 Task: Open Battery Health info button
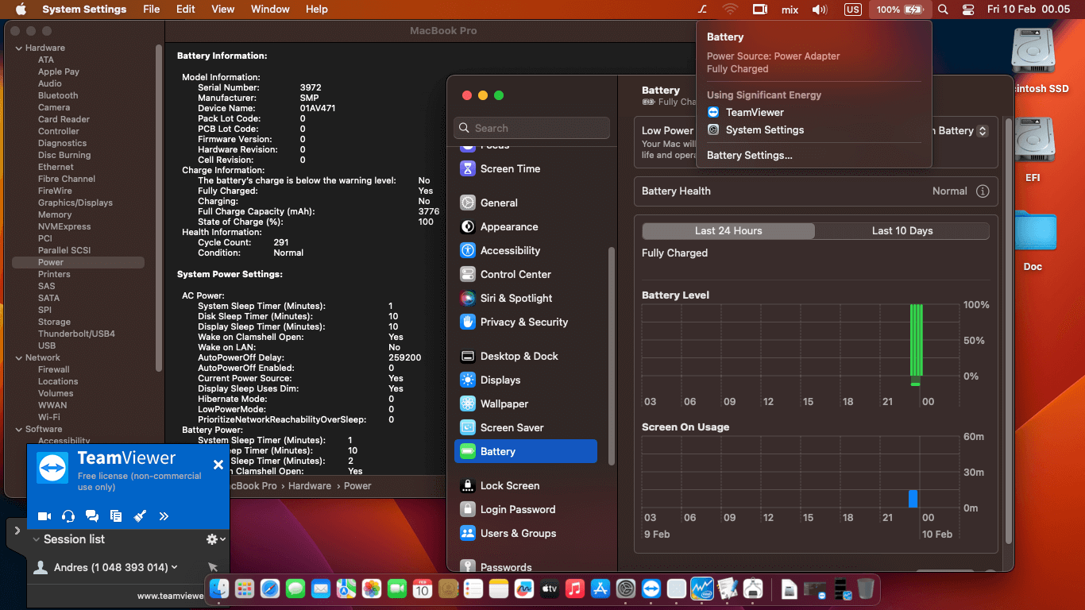coord(983,191)
